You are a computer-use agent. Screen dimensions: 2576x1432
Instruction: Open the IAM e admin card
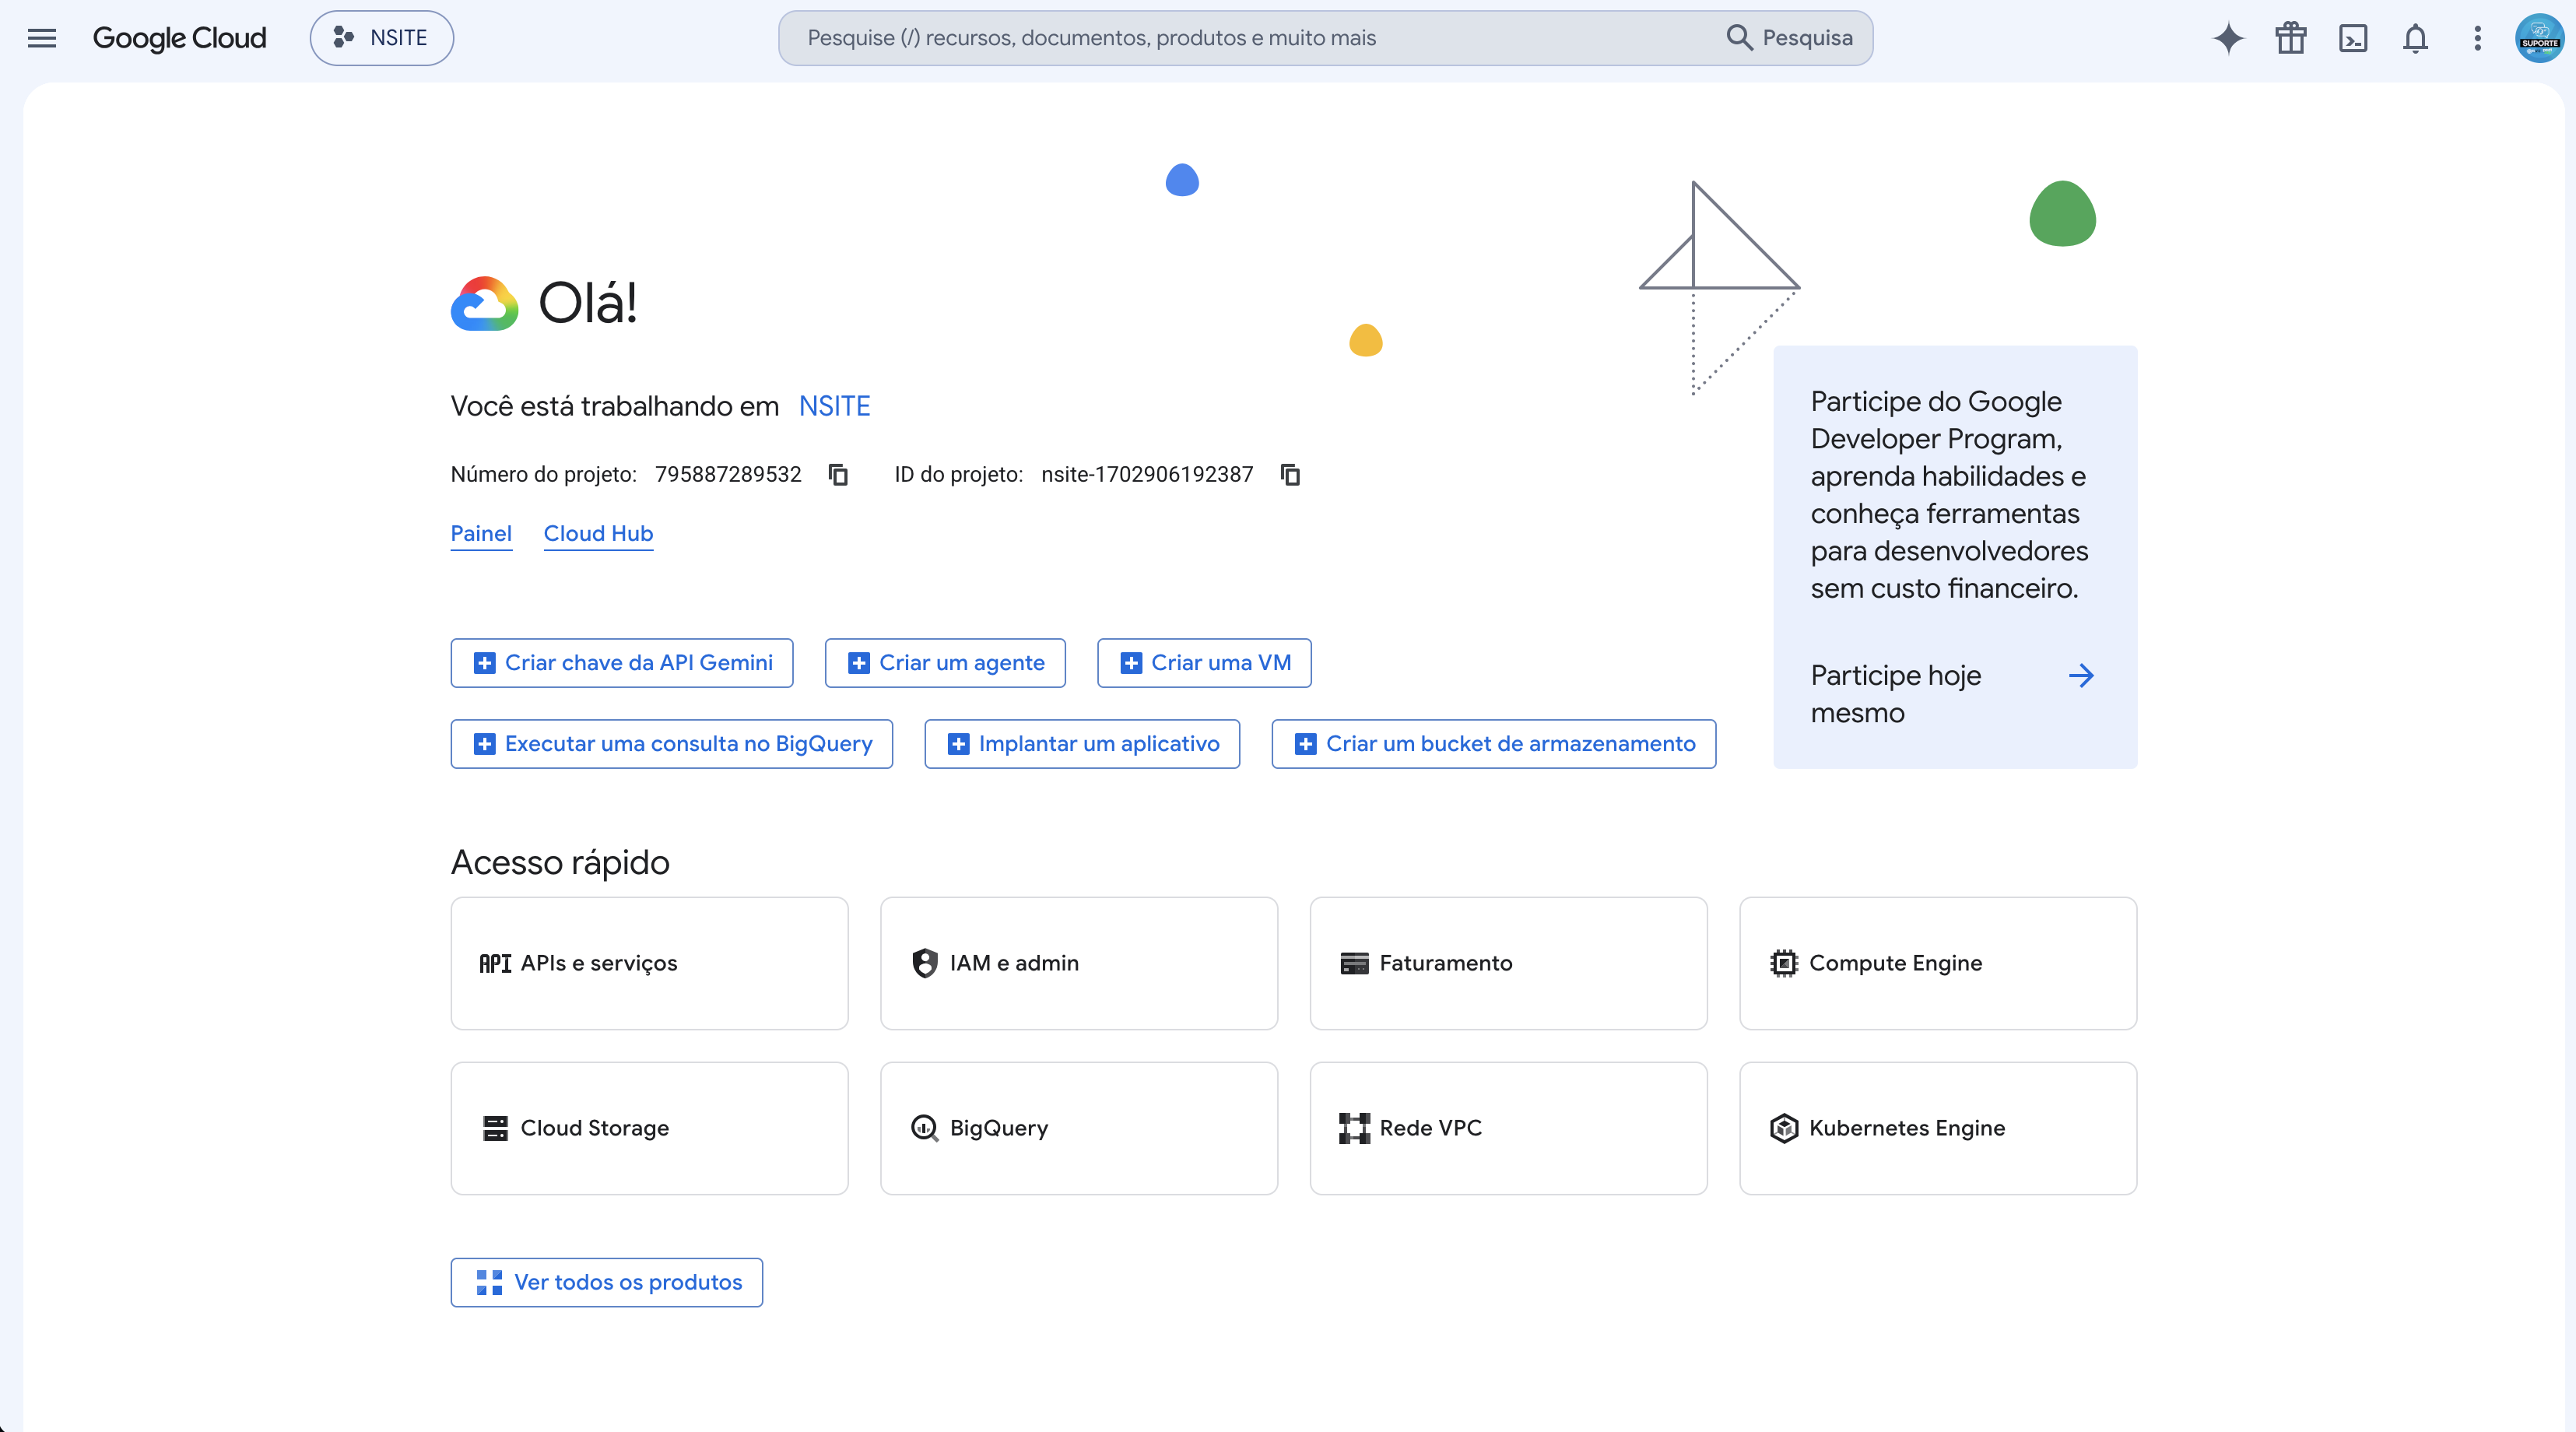(x=1078, y=963)
